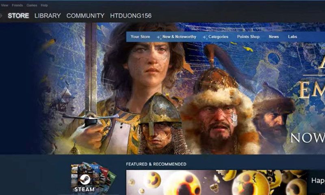Open the Games menu
Screen dimensions: 325x195
click(32, 5)
